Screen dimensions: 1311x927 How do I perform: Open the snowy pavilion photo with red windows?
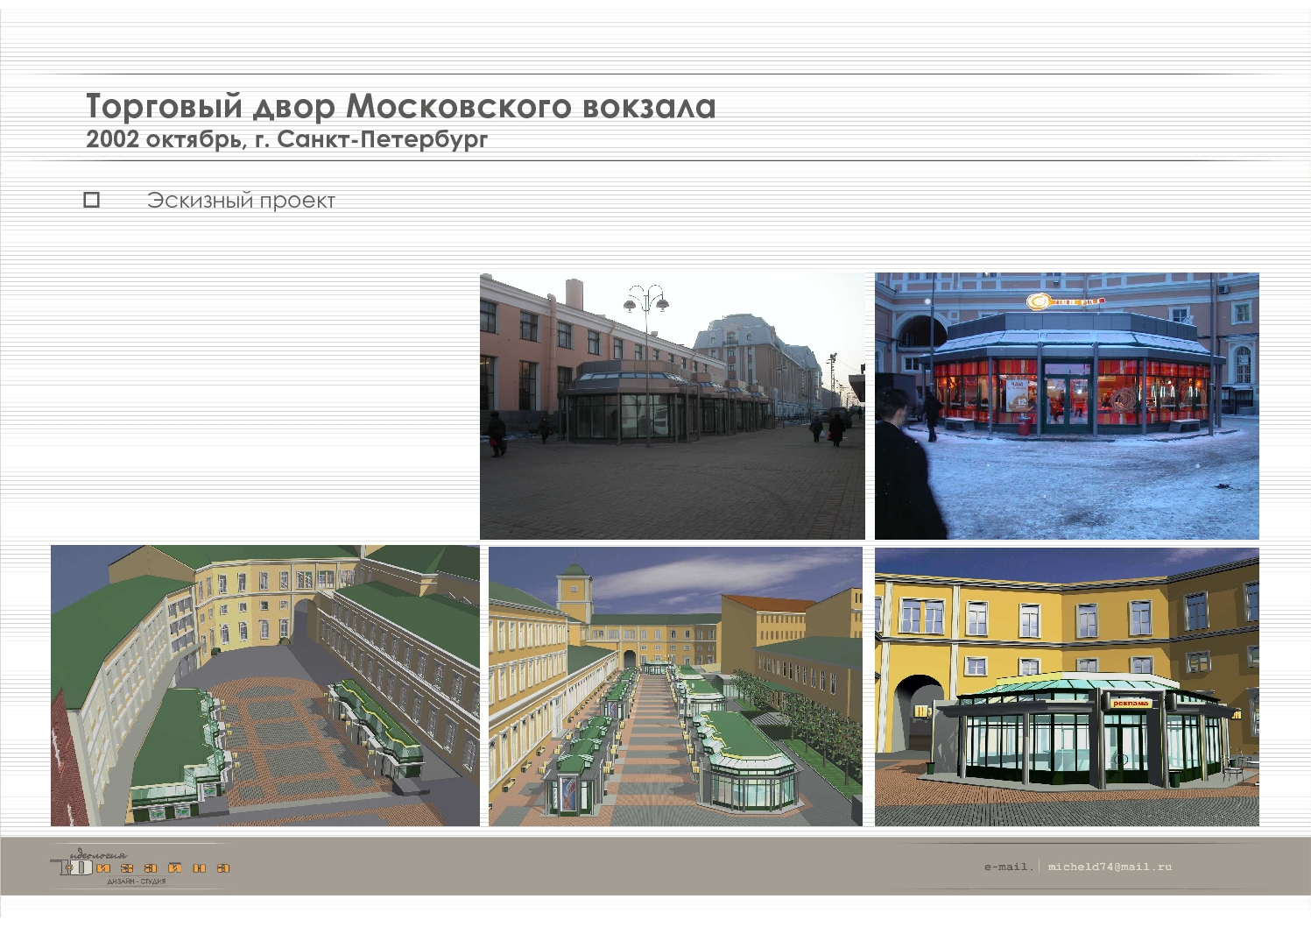[x=1067, y=406]
